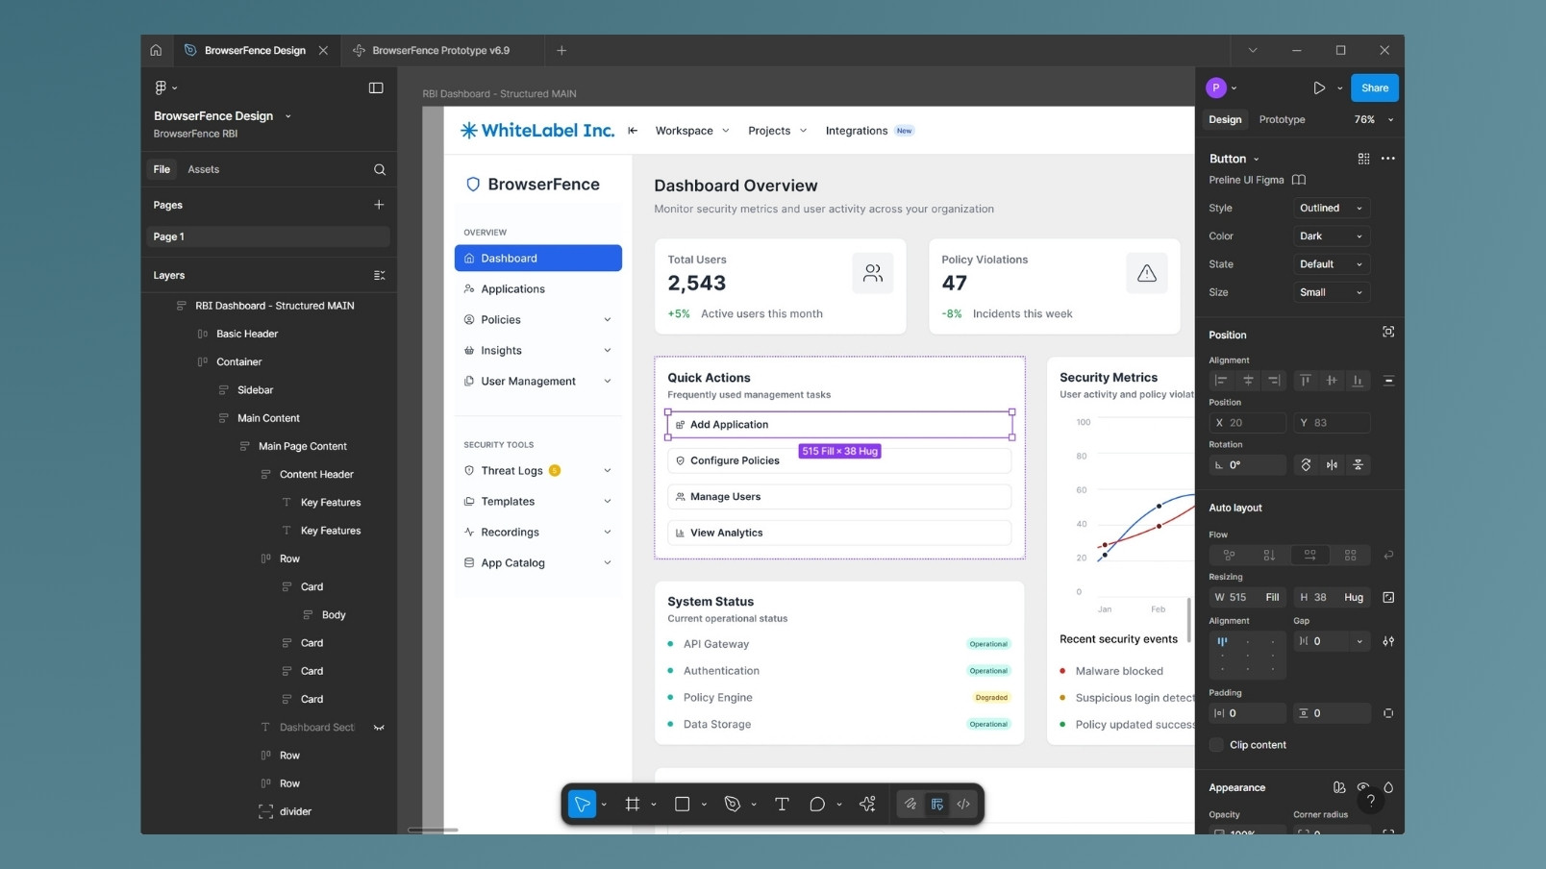Viewport: 1546px width, 869px height.
Task: Click the Opacity field in Appearance
Action: 1246,831
